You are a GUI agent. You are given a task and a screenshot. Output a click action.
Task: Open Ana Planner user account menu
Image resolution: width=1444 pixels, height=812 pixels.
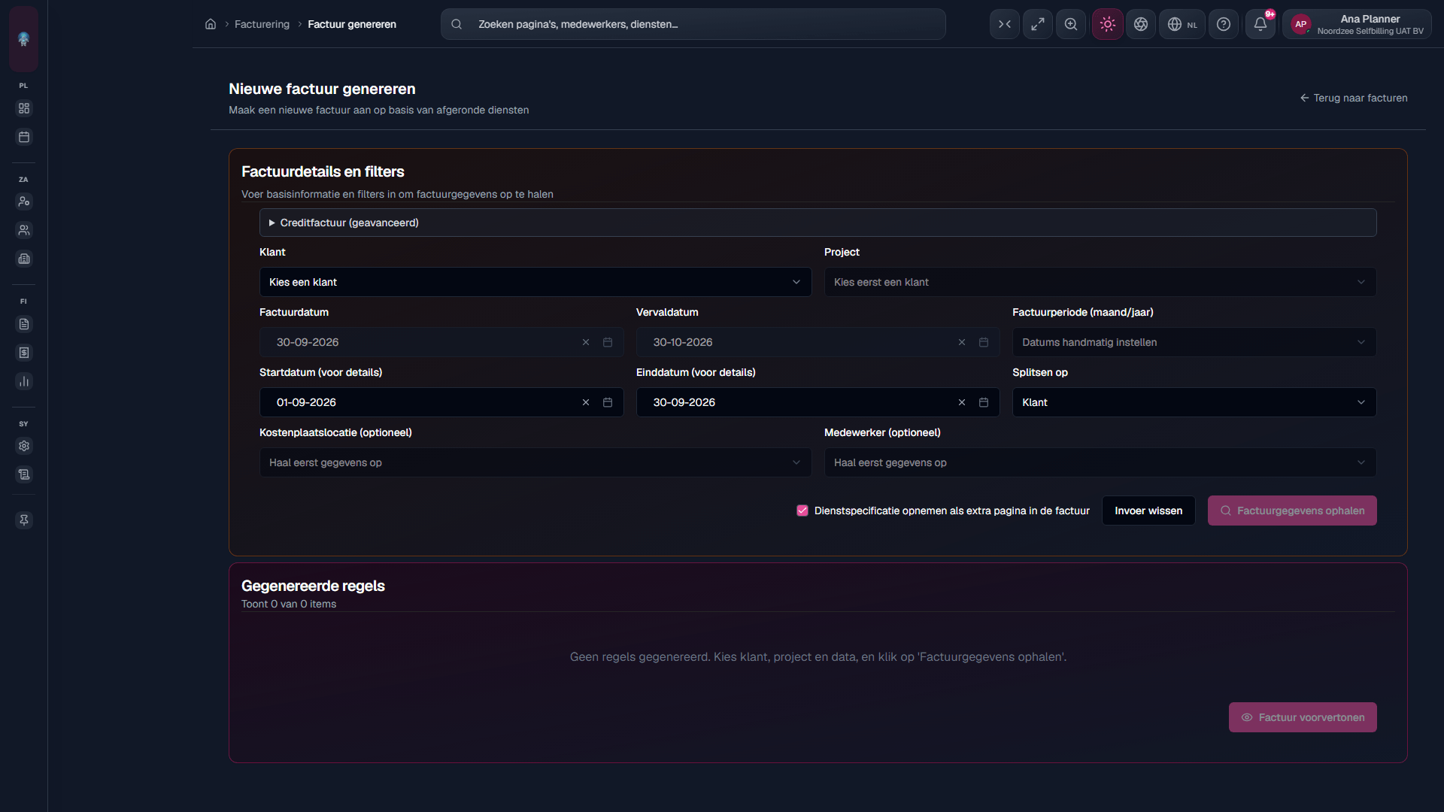[x=1358, y=24]
